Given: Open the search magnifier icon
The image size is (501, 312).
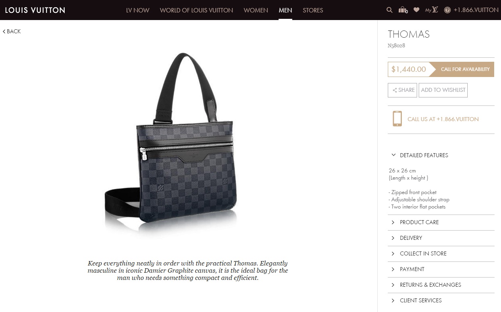Looking at the screenshot, I should click(389, 10).
